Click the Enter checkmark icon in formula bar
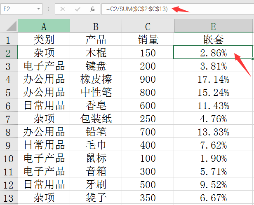Viewport: 254px width, 205px height. [x=78, y=9]
